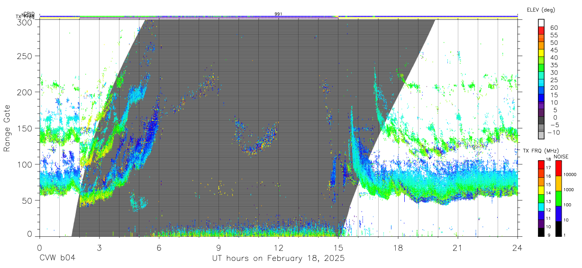Click the TX FRQ (MHz) legend title

tap(540, 151)
